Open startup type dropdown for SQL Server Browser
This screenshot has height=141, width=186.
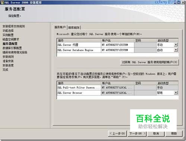176,93
